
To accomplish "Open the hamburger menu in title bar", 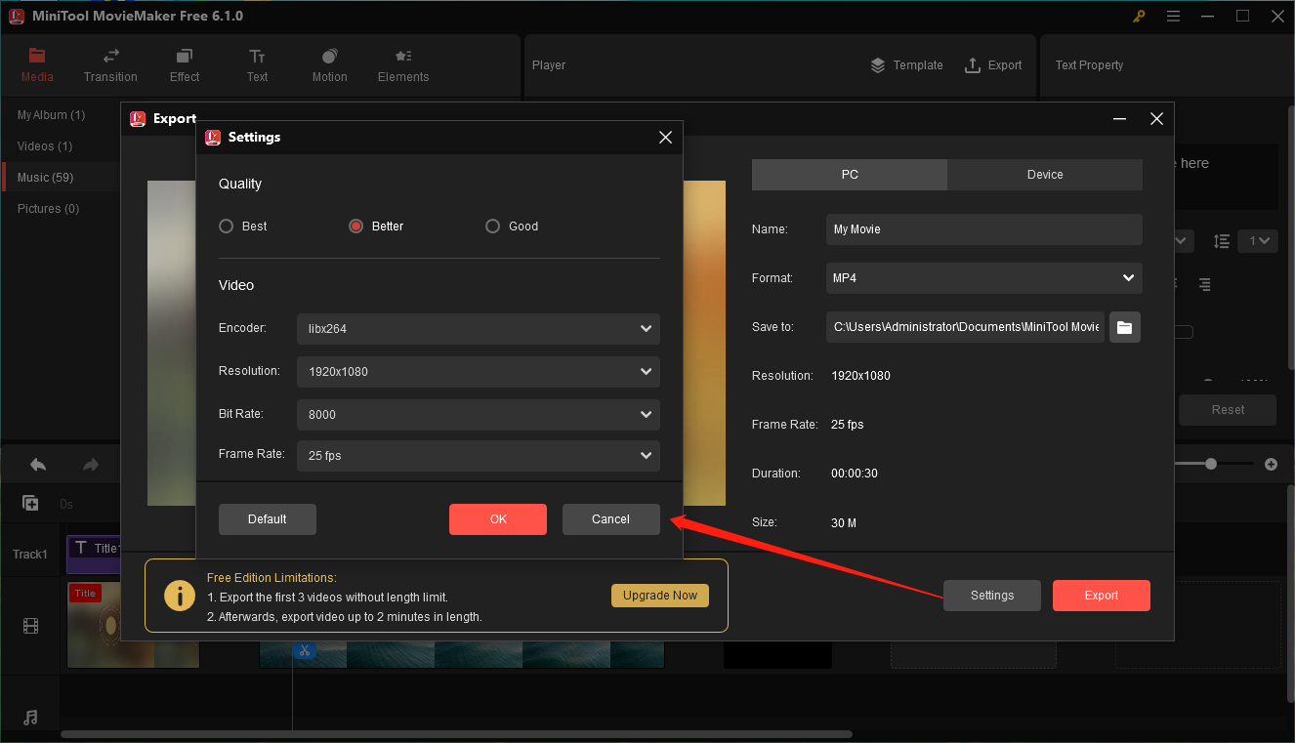I will (1173, 16).
